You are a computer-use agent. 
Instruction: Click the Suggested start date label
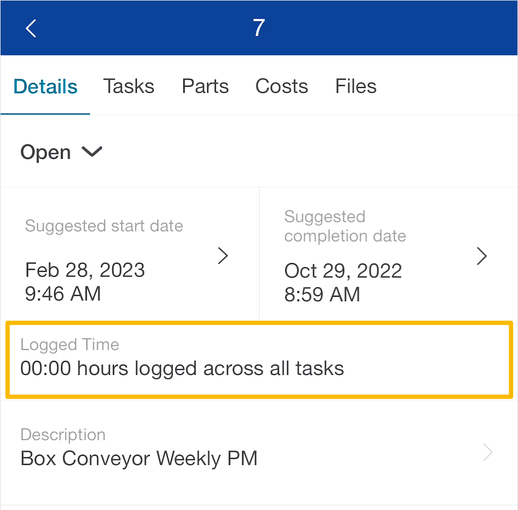click(104, 226)
